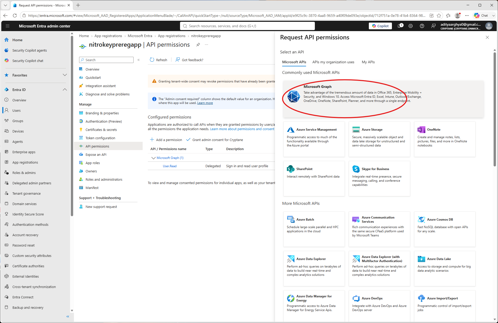
Task: Switch to the Microsoft APIs tab
Action: click(294, 62)
